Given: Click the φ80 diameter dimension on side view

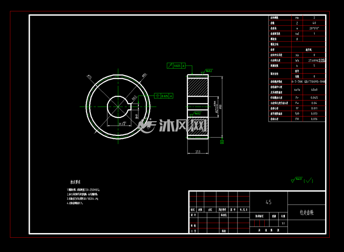Looking at the screenshot, I should point(221,106).
